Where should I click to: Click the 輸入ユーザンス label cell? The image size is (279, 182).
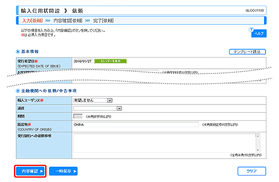coord(44,100)
